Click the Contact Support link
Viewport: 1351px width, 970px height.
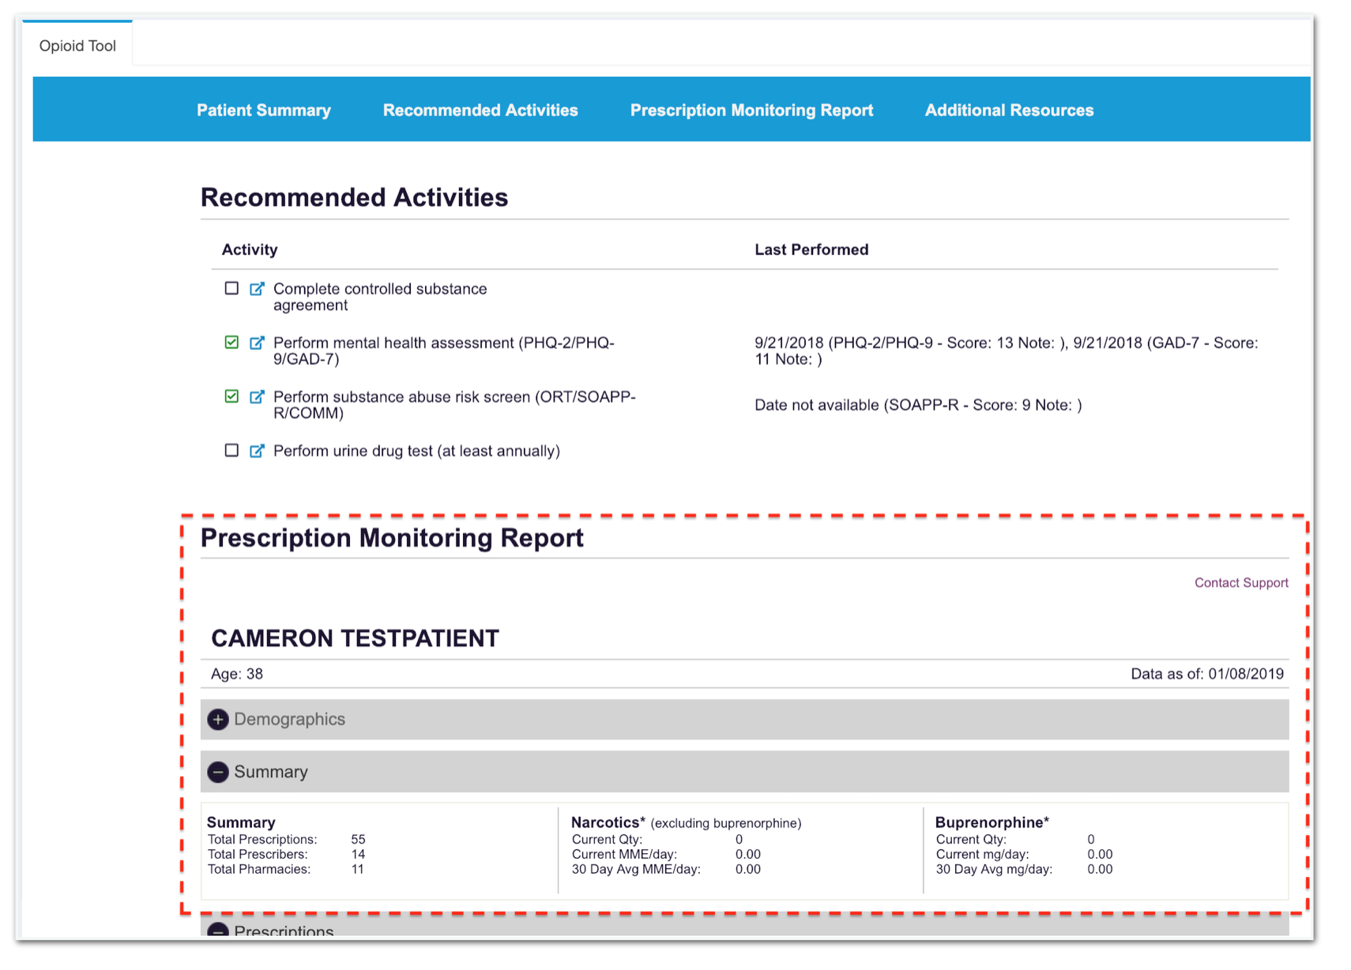click(x=1241, y=582)
